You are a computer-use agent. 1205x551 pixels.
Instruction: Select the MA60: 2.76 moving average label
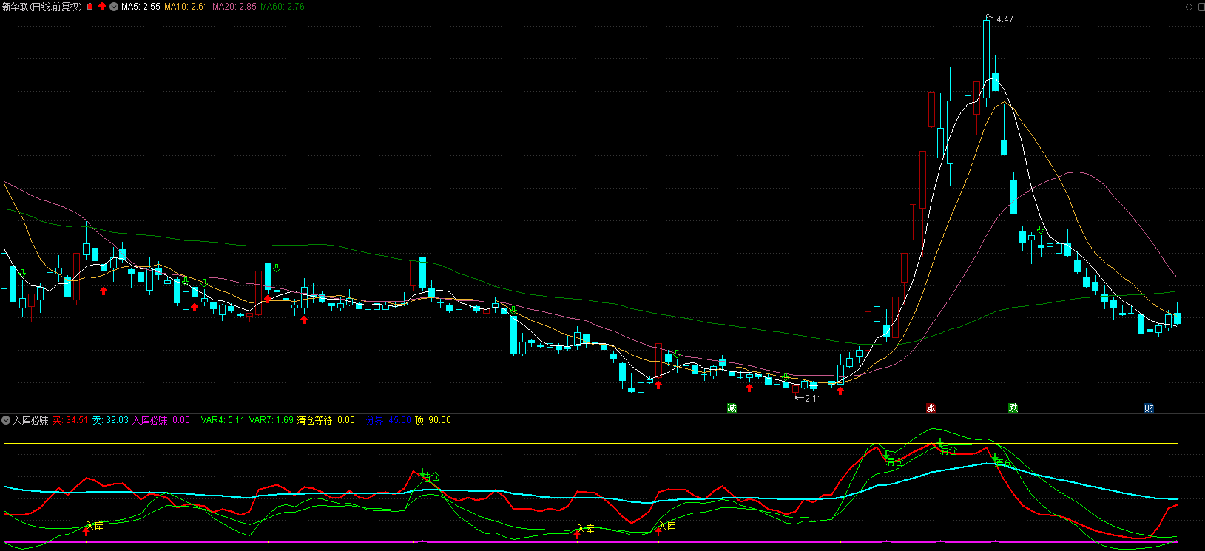click(x=283, y=7)
